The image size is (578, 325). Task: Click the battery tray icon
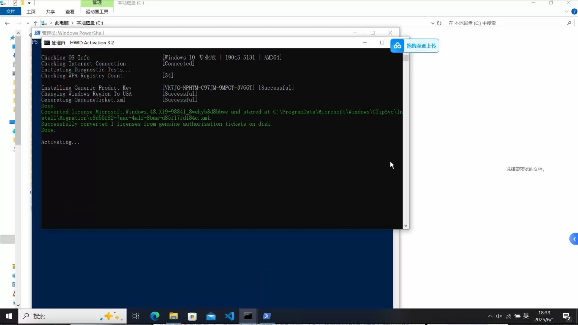517,316
